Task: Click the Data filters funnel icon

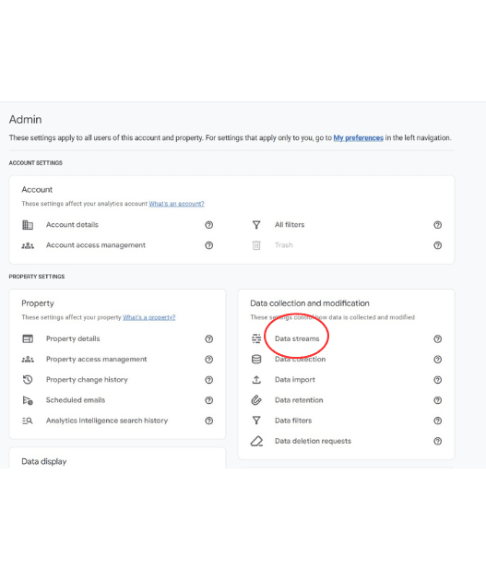Action: pyautogui.click(x=256, y=421)
